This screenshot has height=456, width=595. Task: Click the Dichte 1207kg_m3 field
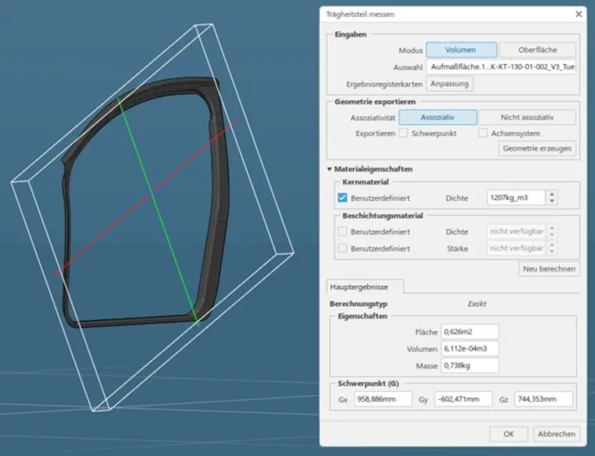tap(516, 198)
